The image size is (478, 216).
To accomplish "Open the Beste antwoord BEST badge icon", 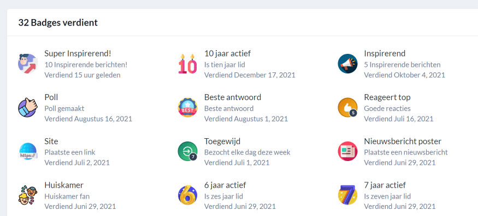I will pyautogui.click(x=187, y=108).
